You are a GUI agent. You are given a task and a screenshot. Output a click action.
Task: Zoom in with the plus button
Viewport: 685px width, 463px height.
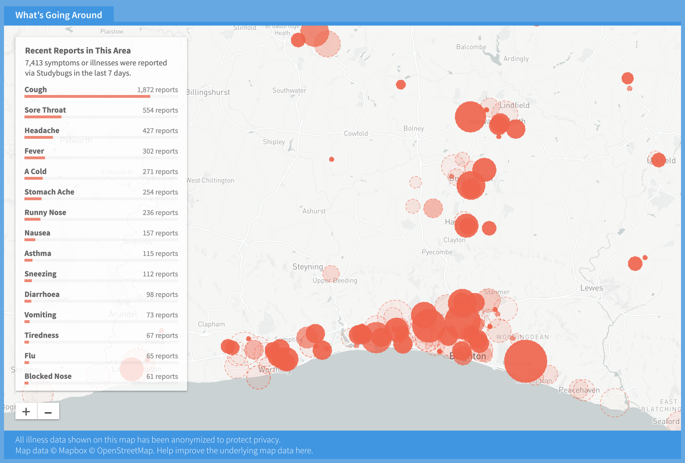tap(26, 411)
